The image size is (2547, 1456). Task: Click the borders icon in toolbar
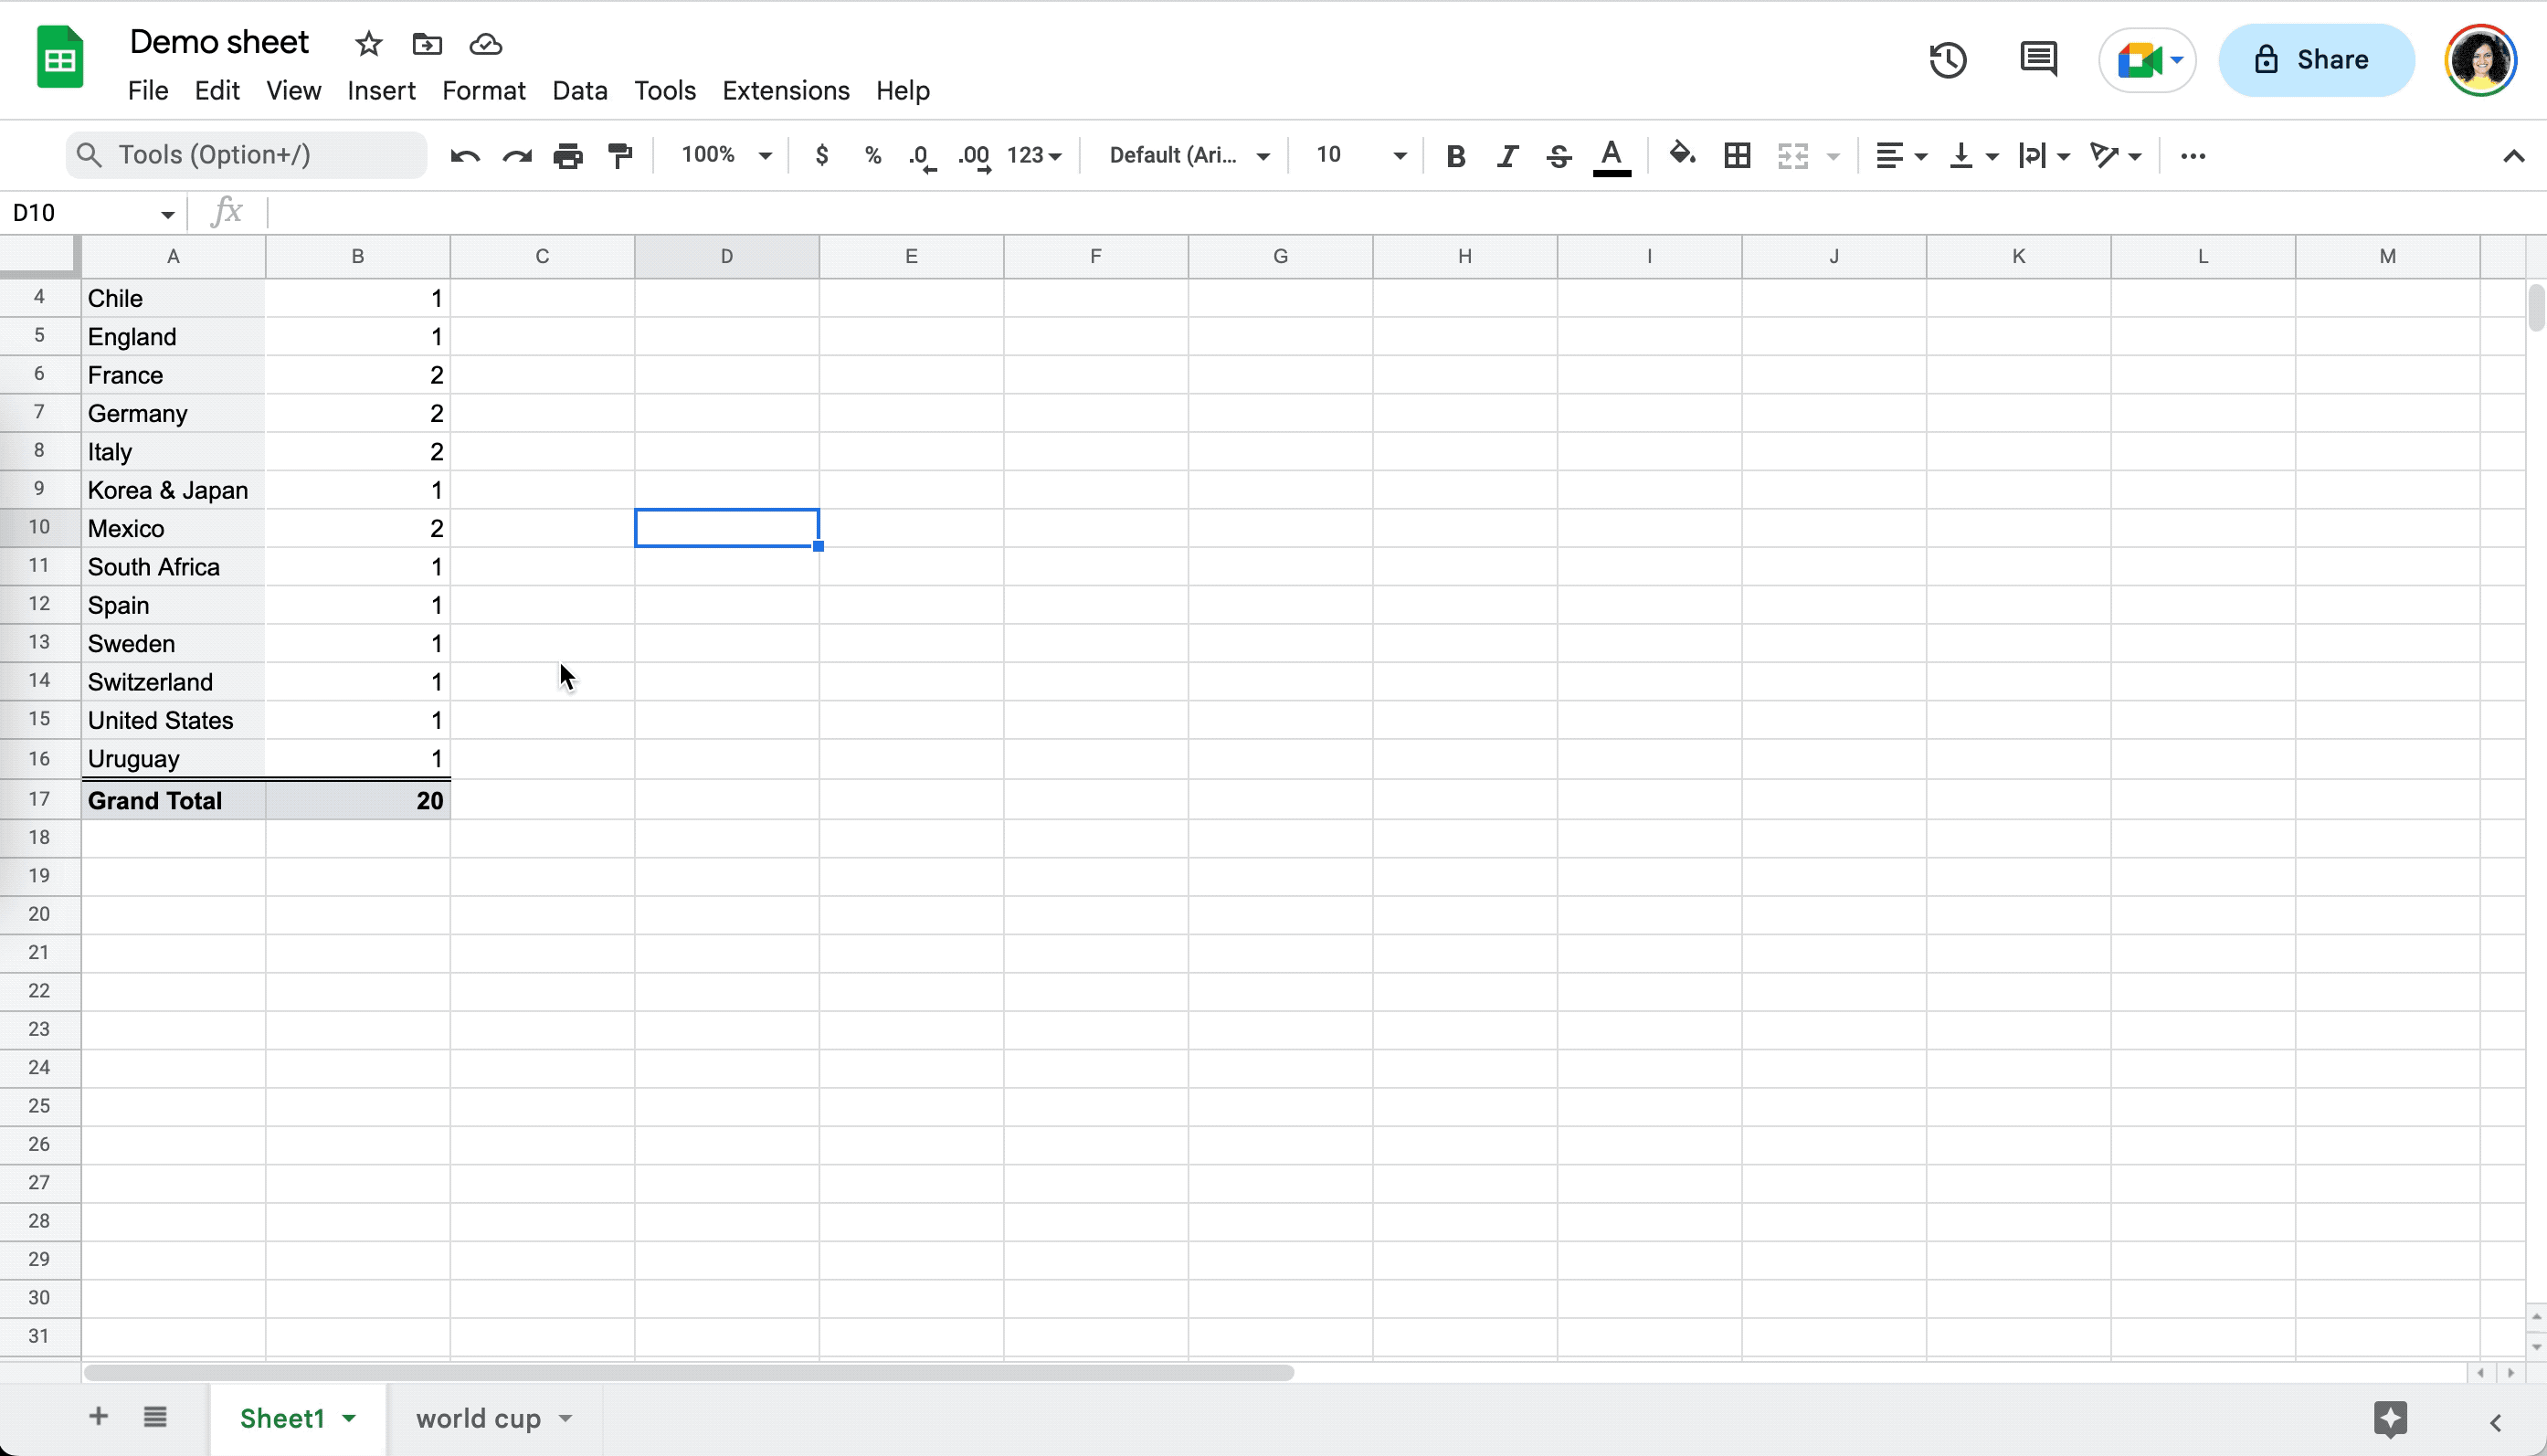click(x=1737, y=156)
